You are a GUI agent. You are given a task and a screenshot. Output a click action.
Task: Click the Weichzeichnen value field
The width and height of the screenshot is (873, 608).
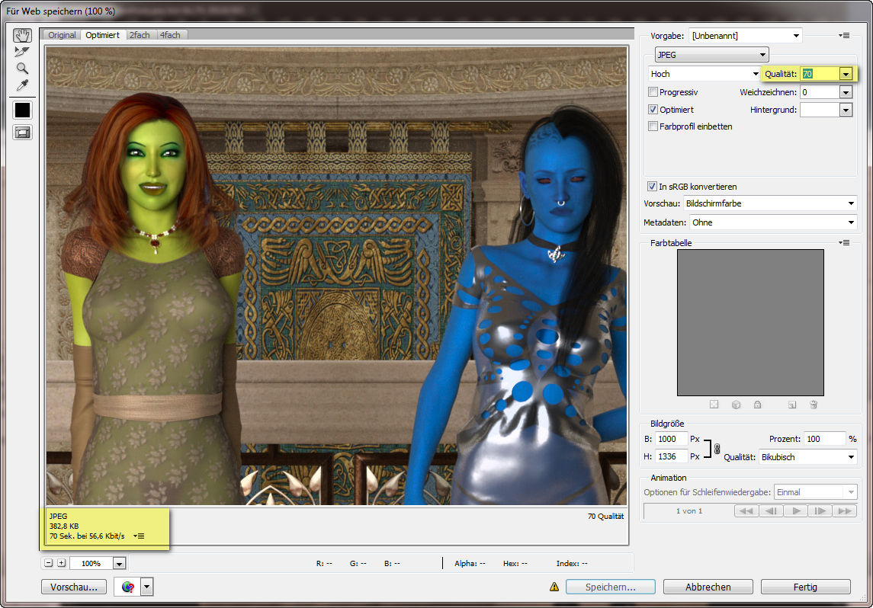click(820, 92)
